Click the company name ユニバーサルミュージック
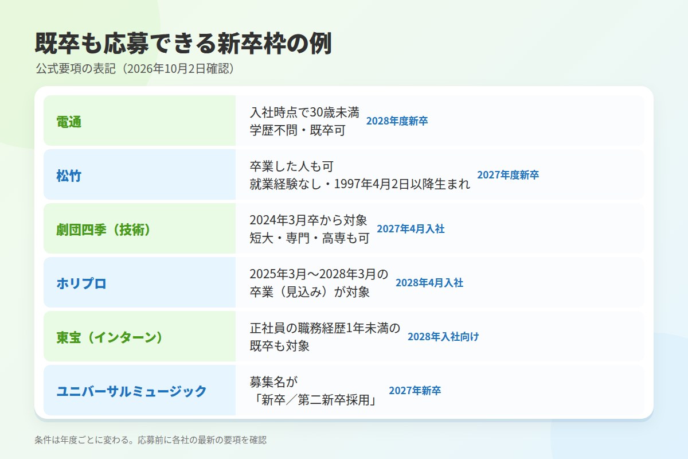 click(x=132, y=391)
